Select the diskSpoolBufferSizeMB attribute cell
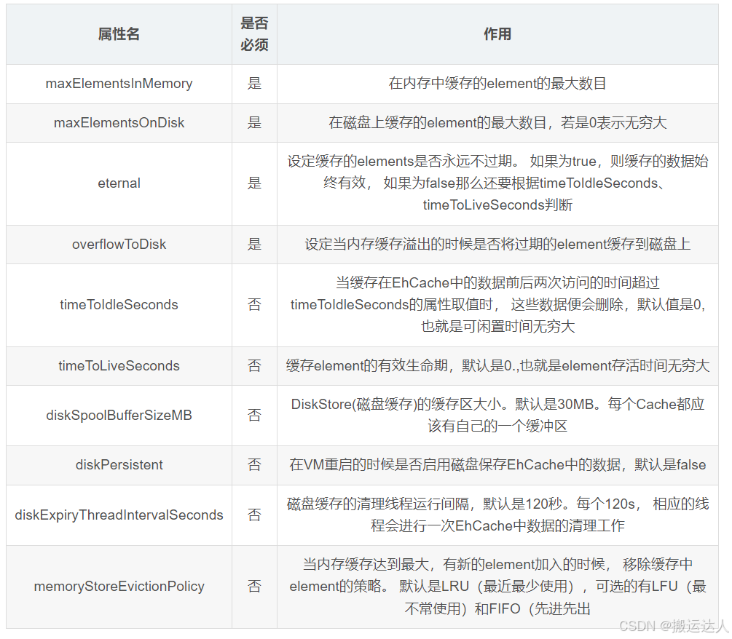The height and width of the screenshot is (639, 732). tap(119, 415)
